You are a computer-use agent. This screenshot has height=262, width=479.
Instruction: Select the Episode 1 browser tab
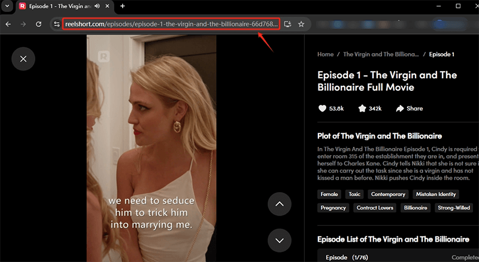(60, 6)
